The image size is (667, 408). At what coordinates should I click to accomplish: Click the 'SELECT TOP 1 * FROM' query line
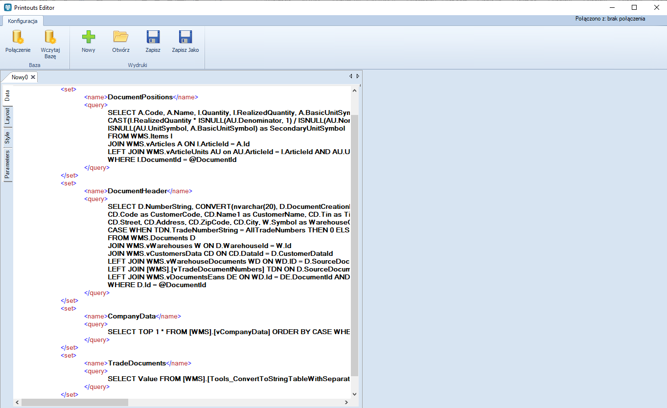[229, 332]
